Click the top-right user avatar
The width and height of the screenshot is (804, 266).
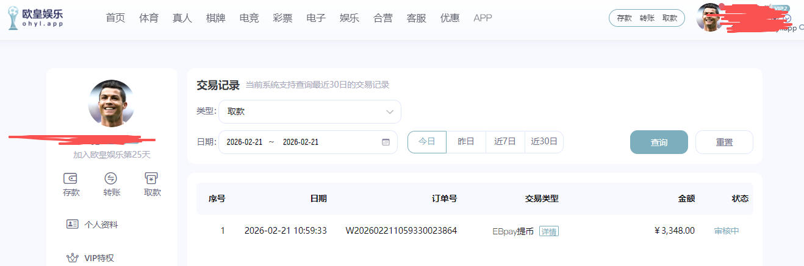[x=709, y=18]
